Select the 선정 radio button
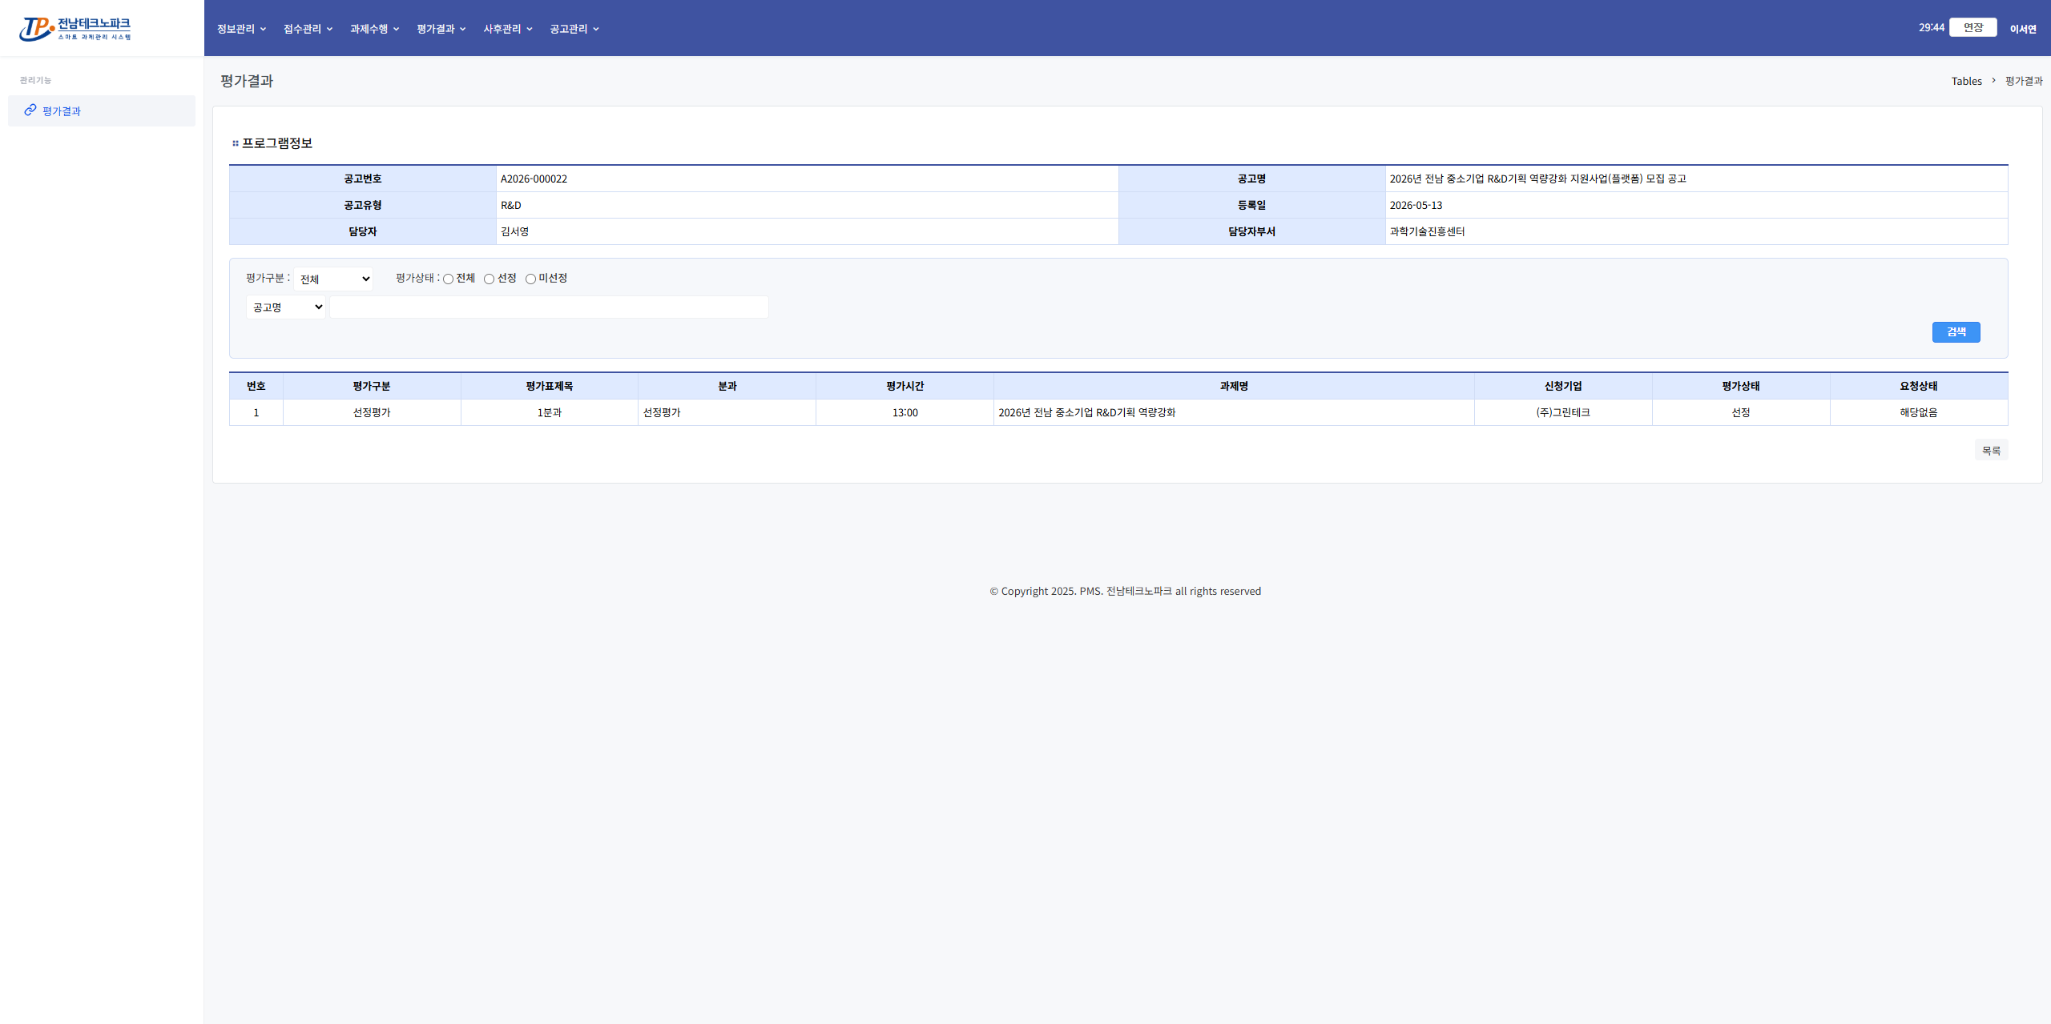 point(489,279)
